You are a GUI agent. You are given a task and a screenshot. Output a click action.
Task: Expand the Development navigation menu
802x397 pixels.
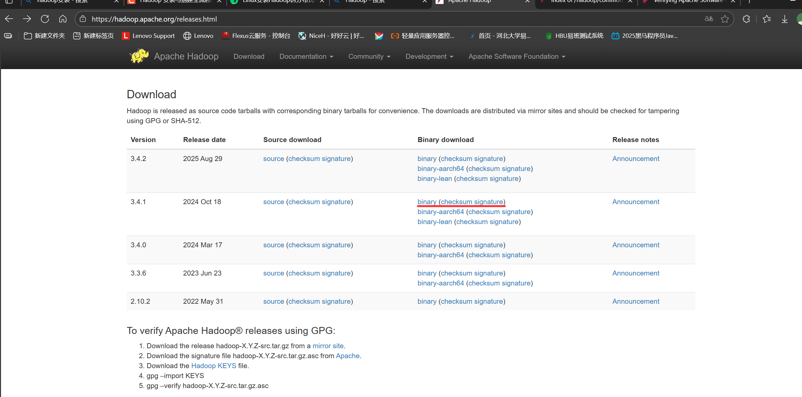pos(429,56)
